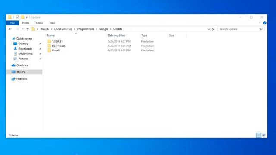Image resolution: width=276 pixels, height=155 pixels.
Task: Click Program Files breadcrumb
Action: coord(85,29)
